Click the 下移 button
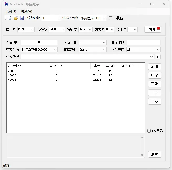Screen dimensions: 172x170 (155, 101)
